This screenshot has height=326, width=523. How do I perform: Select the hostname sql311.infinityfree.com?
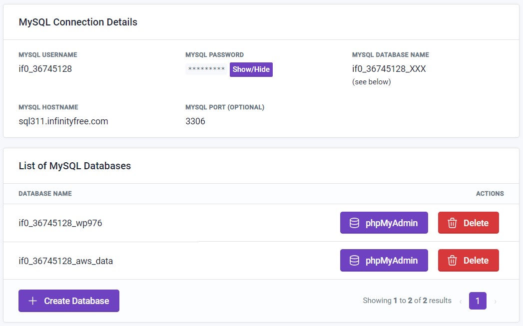63,121
